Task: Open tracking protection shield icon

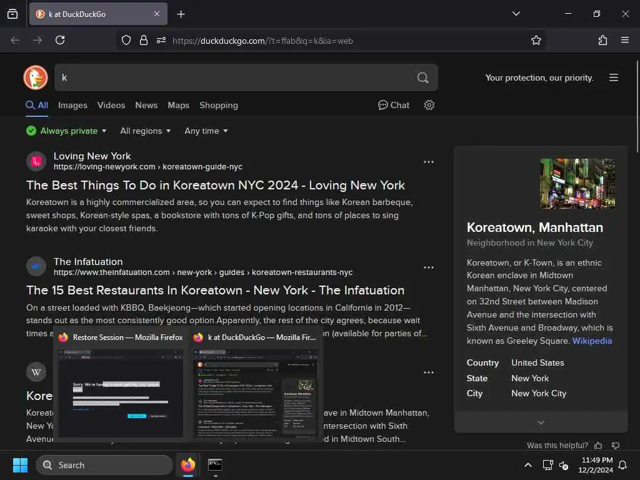Action: coord(126,40)
